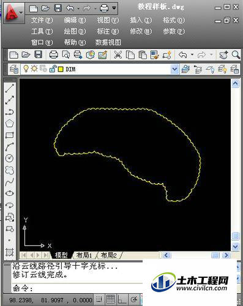Select the Line draw tool
The width and height of the screenshot is (243, 306).
pyautogui.click(x=10, y=88)
